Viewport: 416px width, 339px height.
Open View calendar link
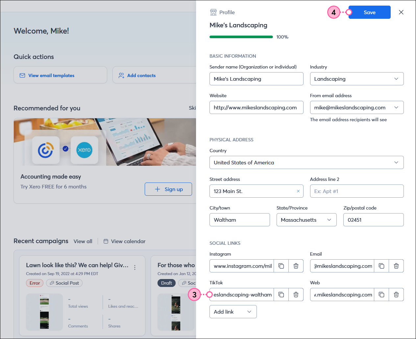click(124, 241)
